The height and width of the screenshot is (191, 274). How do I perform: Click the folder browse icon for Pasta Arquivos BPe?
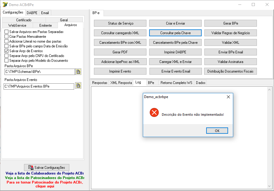click(78, 72)
